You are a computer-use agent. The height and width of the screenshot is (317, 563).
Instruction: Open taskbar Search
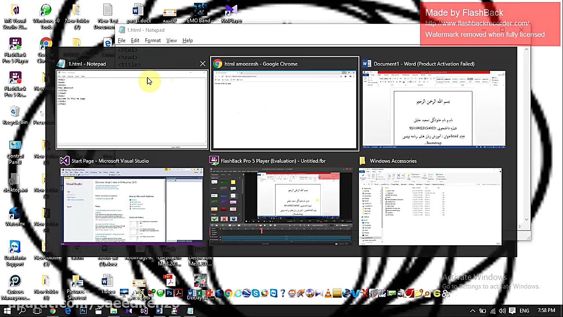(x=22, y=311)
